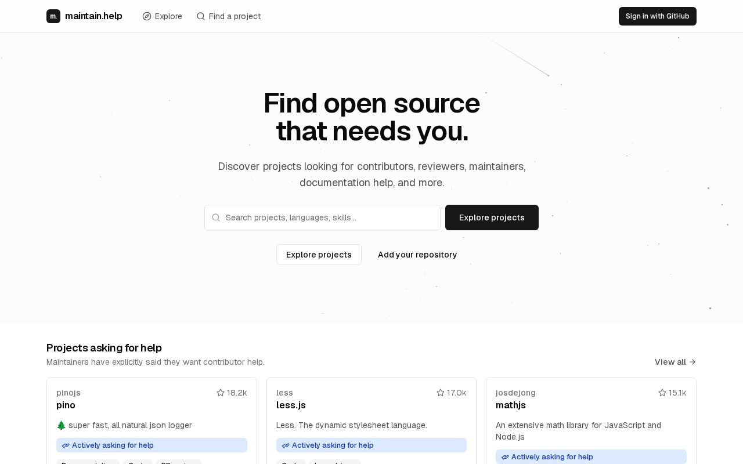Image resolution: width=743 pixels, height=464 pixels.
Task: Click star count icon on mathjs card
Action: [662, 393]
